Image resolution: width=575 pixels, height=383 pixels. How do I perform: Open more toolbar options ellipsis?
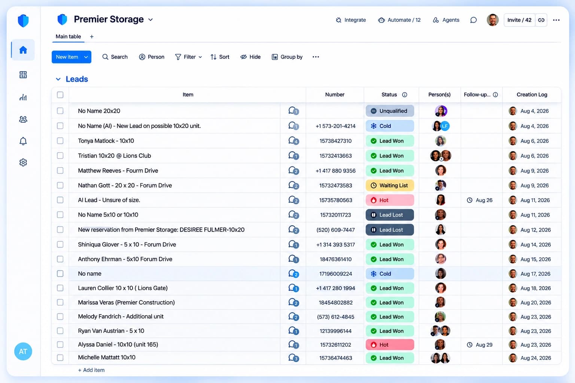[316, 57]
